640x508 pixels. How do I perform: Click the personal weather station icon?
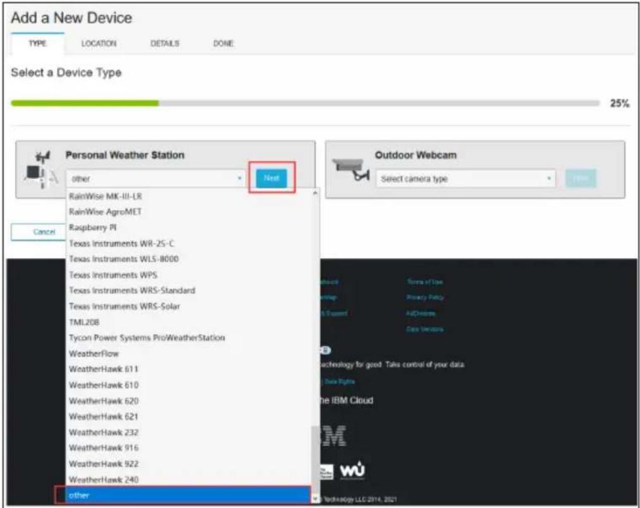pyautogui.click(x=40, y=170)
